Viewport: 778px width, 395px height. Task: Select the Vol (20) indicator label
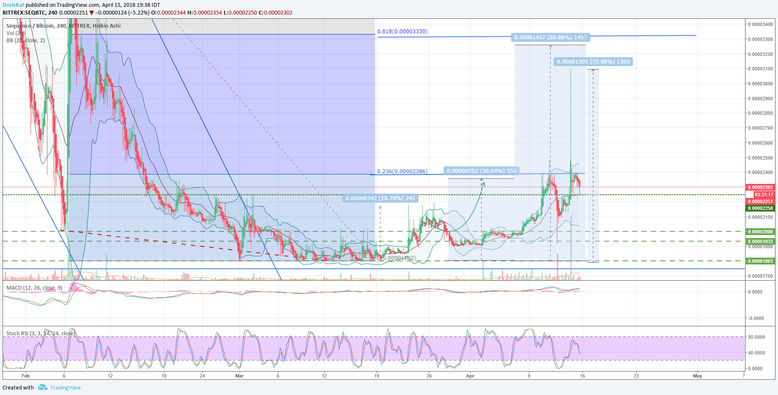(x=15, y=33)
